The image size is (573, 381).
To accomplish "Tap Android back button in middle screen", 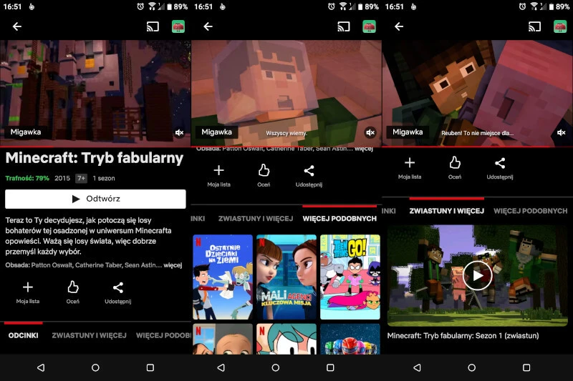I will tap(221, 367).
